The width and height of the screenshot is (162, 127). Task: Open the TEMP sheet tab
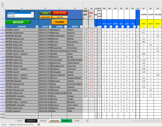pyautogui.click(x=77, y=121)
